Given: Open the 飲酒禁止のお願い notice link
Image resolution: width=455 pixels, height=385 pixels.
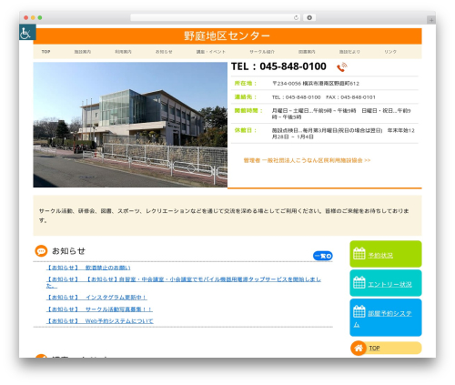Looking at the screenshot, I should click(88, 268).
